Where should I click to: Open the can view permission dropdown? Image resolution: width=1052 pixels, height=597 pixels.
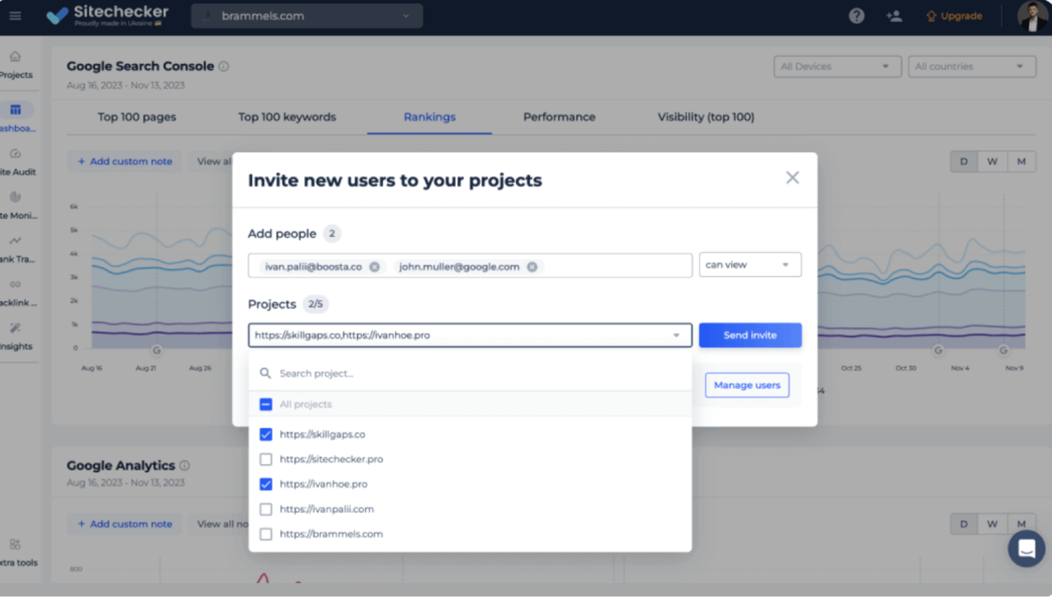tap(749, 265)
